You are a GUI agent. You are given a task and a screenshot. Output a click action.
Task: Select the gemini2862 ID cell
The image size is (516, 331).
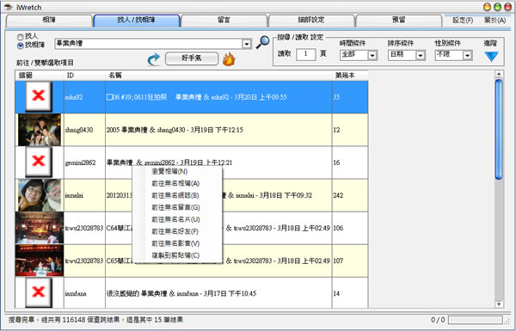84,162
